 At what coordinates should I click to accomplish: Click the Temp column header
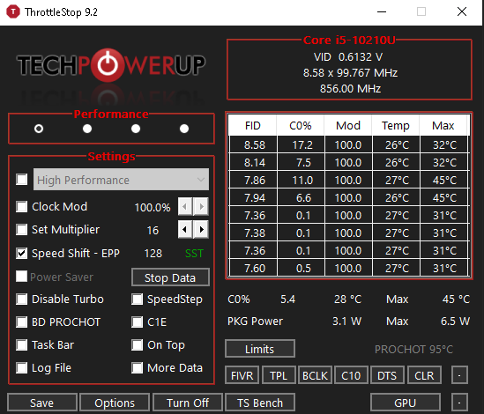click(x=396, y=126)
